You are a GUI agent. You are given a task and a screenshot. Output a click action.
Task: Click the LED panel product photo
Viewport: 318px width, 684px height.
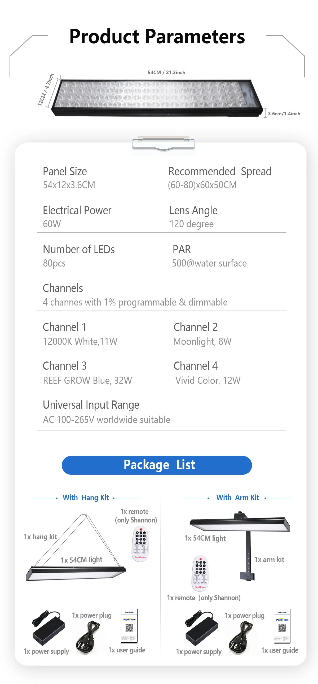(x=156, y=97)
